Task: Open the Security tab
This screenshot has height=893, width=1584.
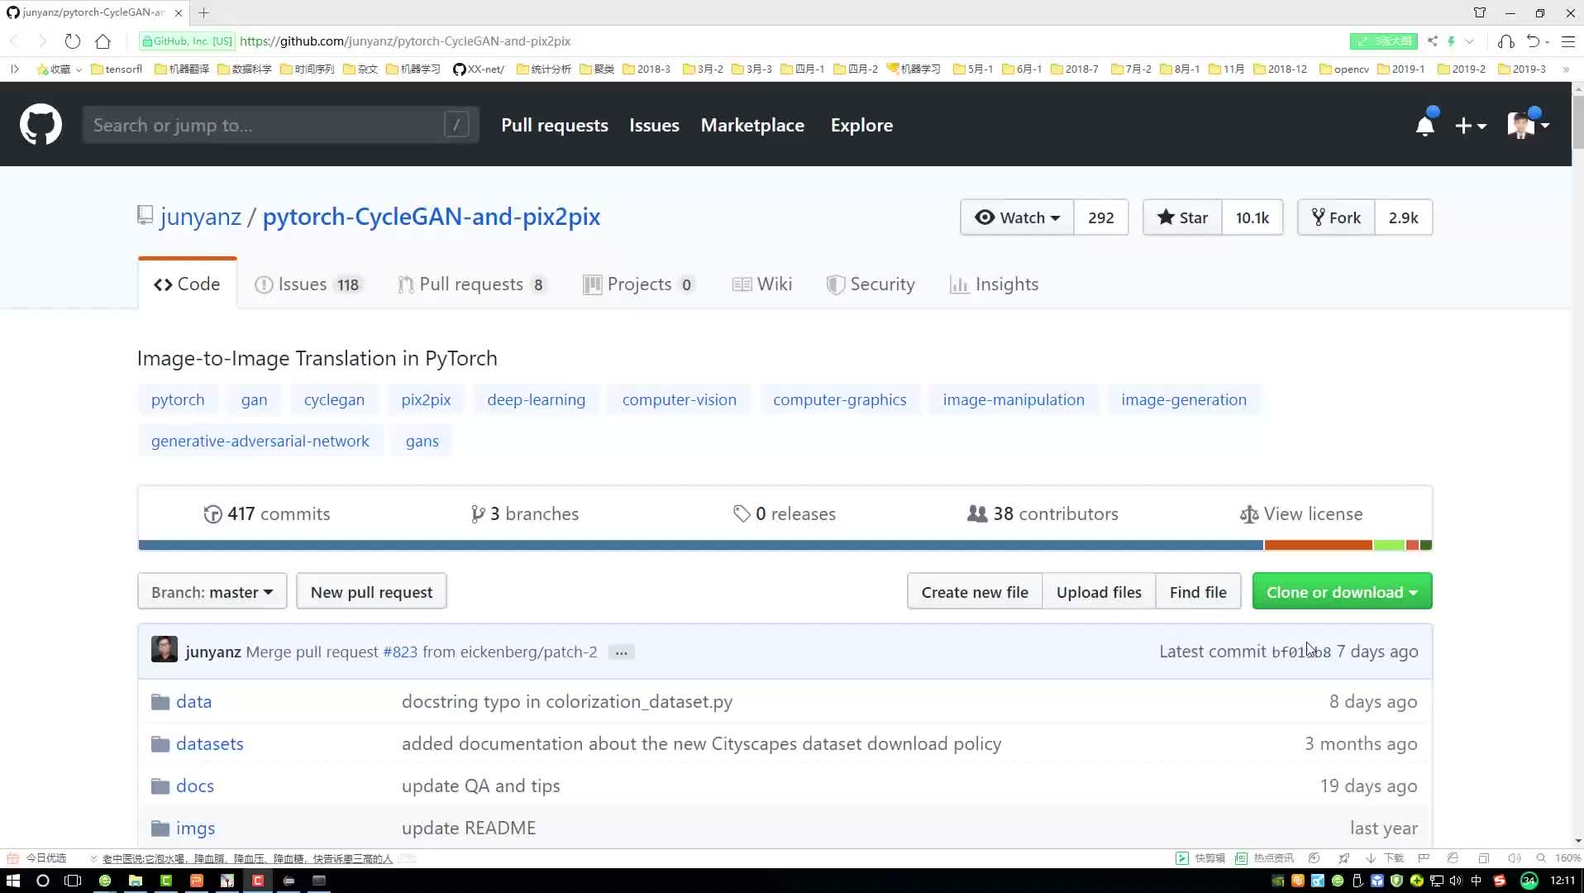Action: (871, 284)
